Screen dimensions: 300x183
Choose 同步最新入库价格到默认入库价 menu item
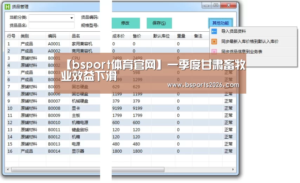coord(250,42)
